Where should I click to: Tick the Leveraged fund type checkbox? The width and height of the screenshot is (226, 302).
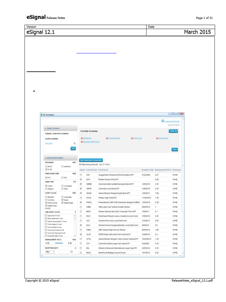point(62,186)
